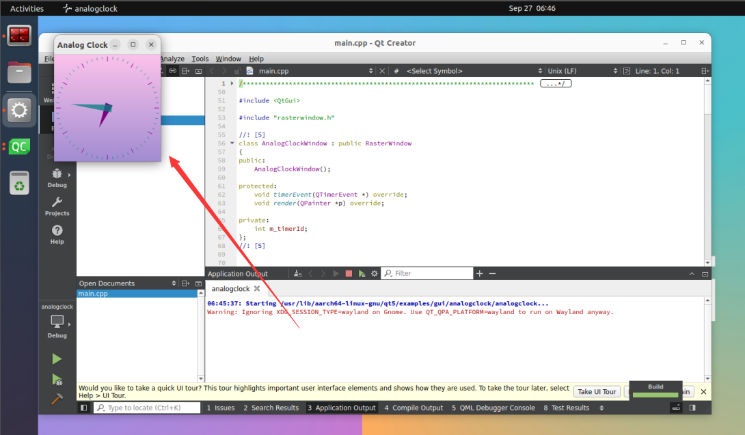This screenshot has width=745, height=435.
Task: Click the read-only lock icon in the editor toolbar
Action: point(237,71)
